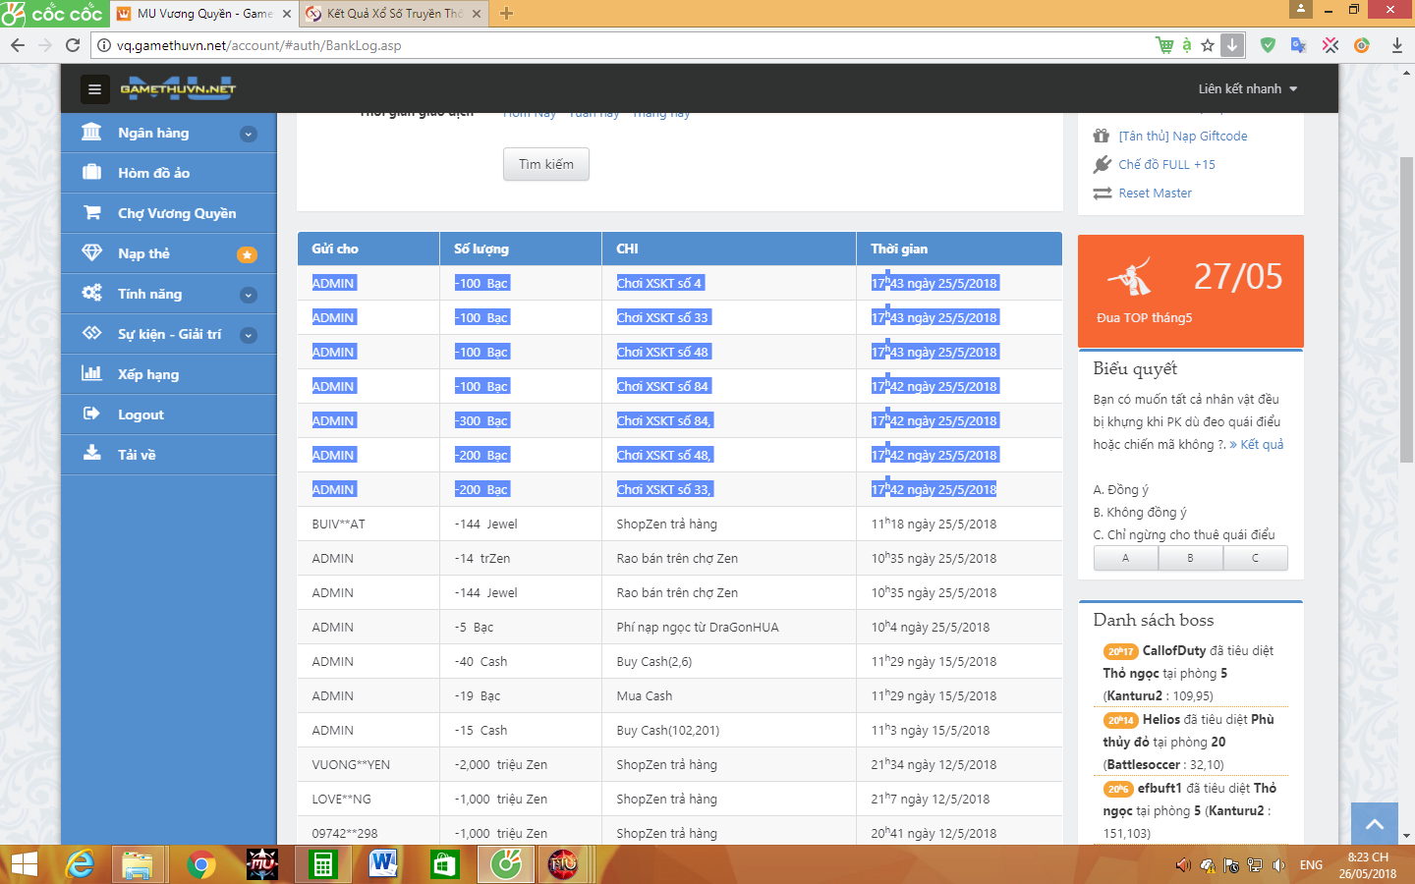Expand Sự kiện - Giải trí chevron

(249, 335)
